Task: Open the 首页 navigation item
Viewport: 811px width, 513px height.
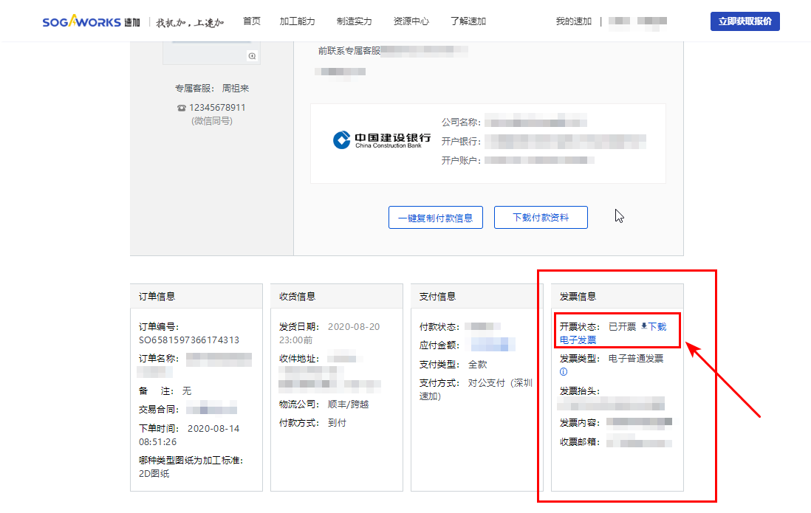Action: (252, 21)
